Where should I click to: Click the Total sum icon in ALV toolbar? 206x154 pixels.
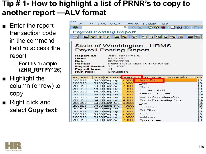(117, 37)
